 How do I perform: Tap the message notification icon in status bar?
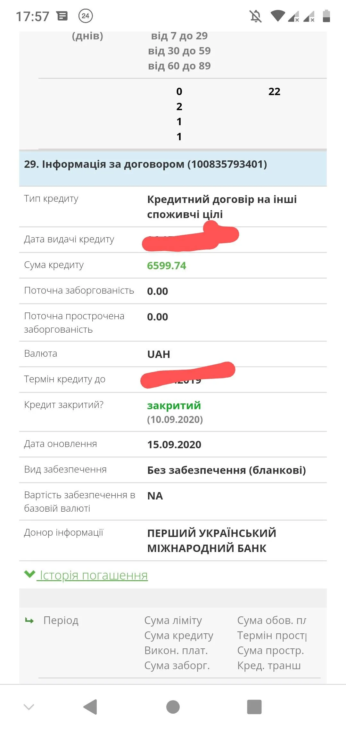[62, 16]
